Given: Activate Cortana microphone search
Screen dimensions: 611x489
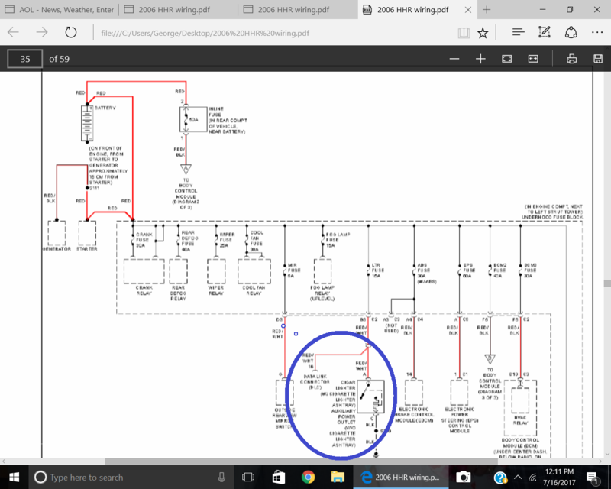Looking at the screenshot, I should tap(221, 478).
